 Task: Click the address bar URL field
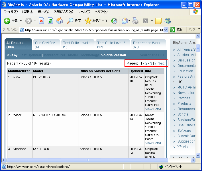pyautogui.click(x=94, y=30)
